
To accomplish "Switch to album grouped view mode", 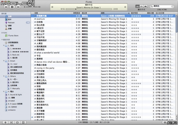I will 142,6.
